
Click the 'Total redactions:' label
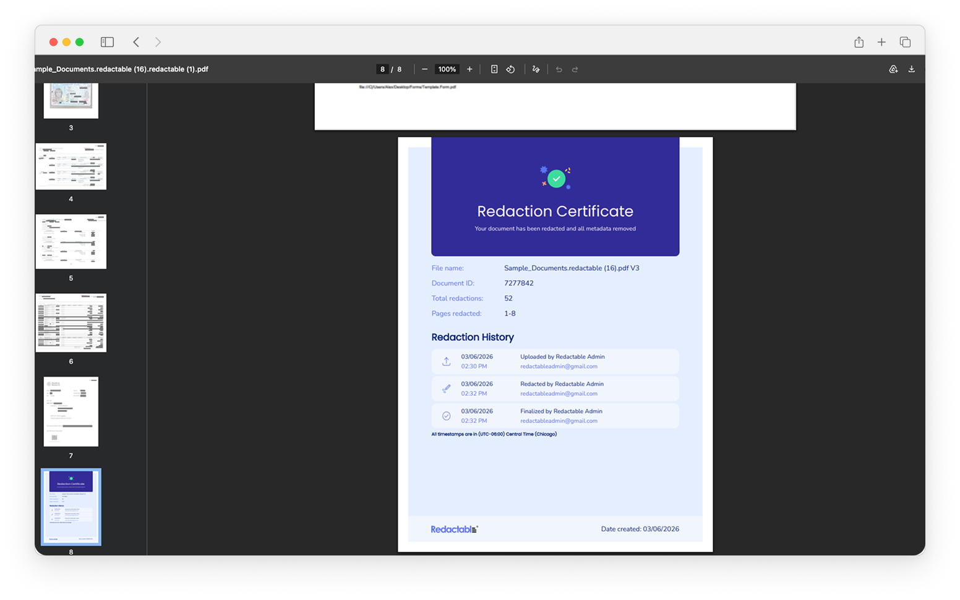(x=457, y=298)
